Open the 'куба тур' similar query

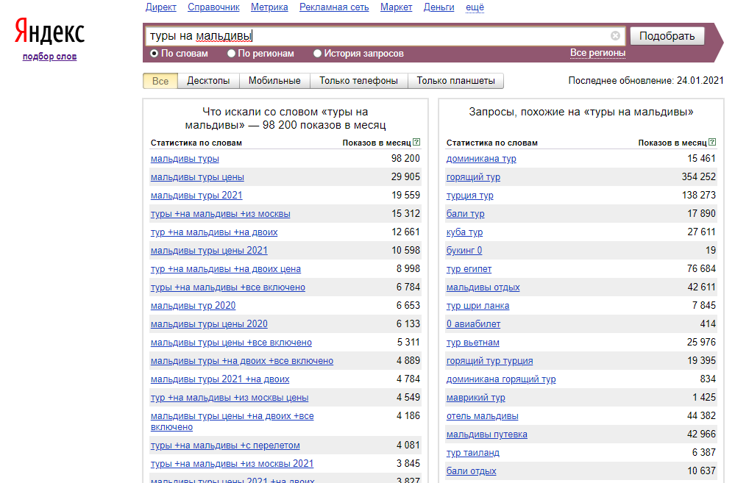[464, 232]
